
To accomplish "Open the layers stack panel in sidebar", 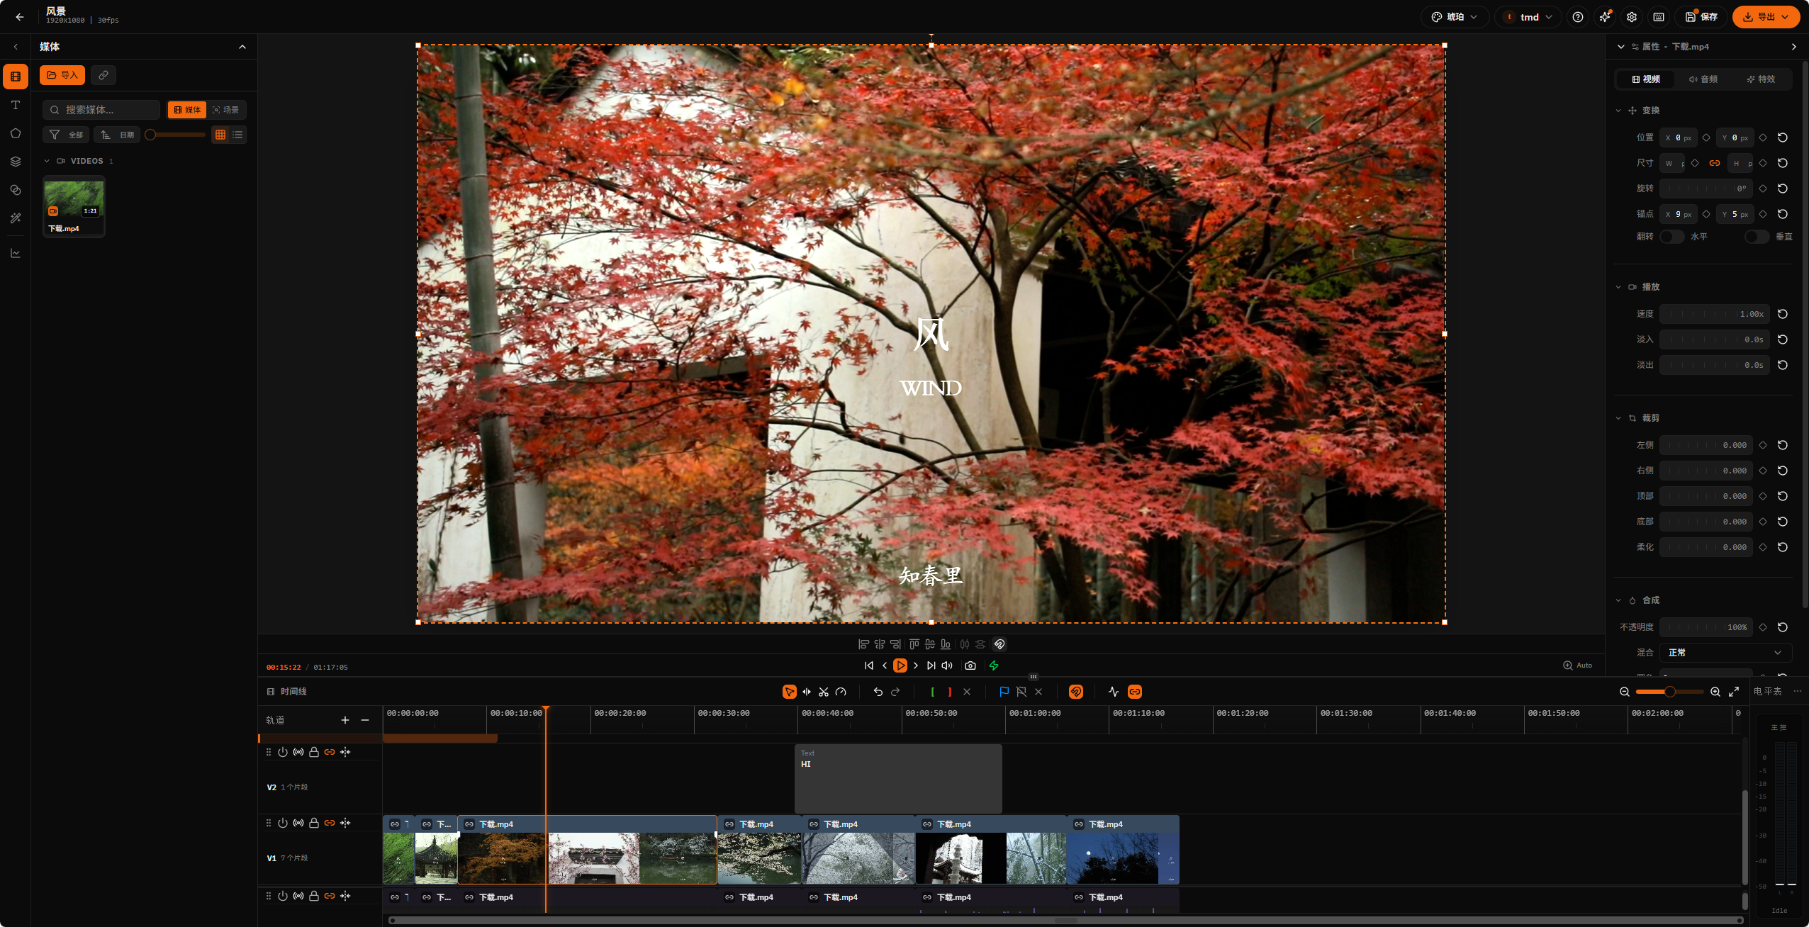I will 16,162.
